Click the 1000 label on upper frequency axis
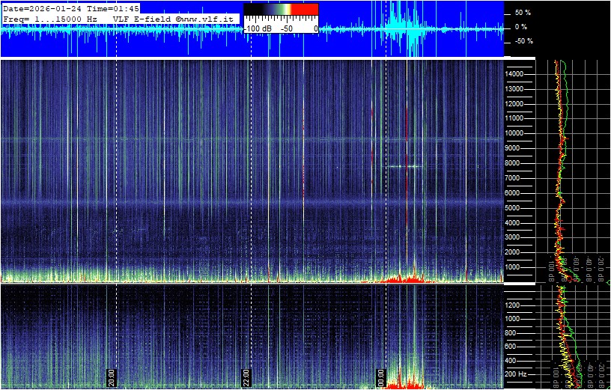Image resolution: width=611 pixels, height=390 pixels. click(x=516, y=267)
